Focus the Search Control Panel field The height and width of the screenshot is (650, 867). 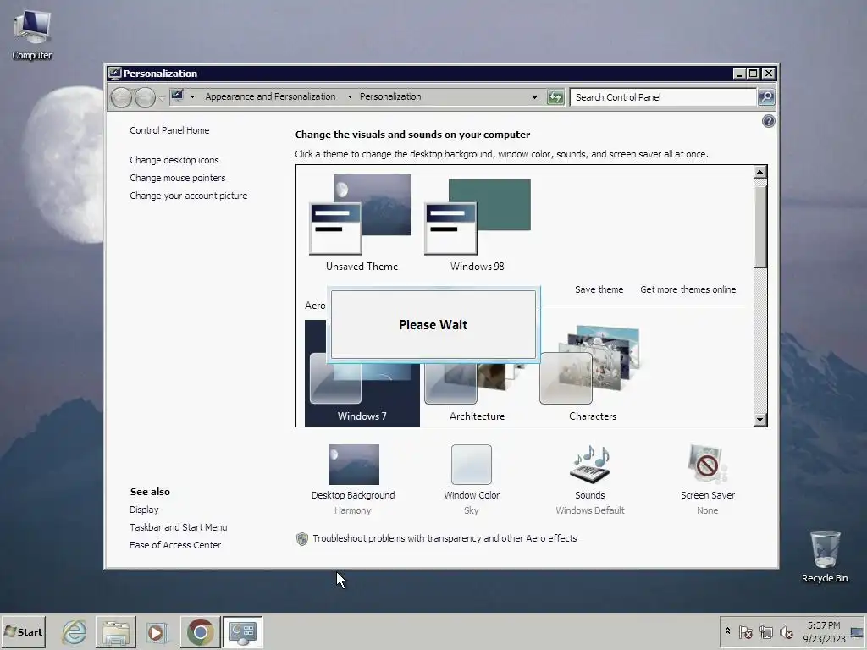click(663, 97)
